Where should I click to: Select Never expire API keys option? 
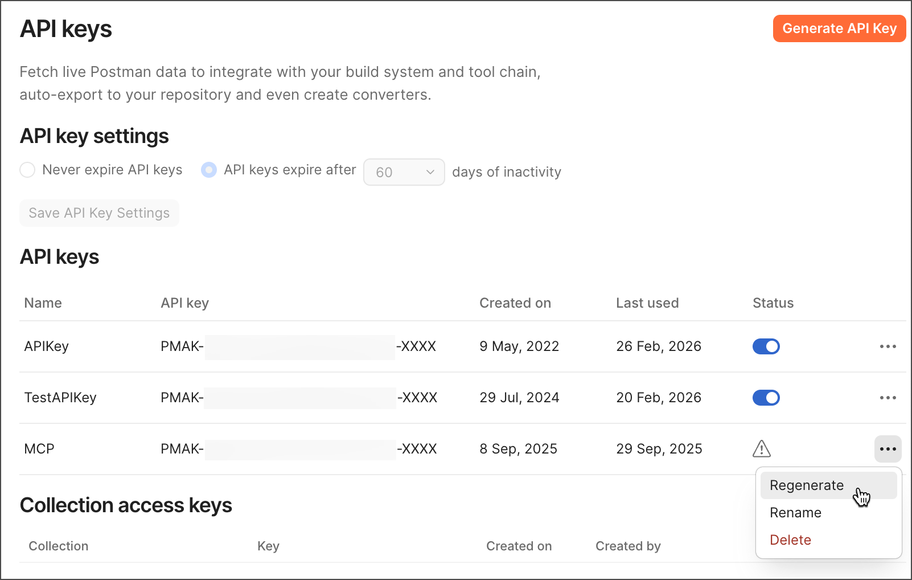(27, 170)
